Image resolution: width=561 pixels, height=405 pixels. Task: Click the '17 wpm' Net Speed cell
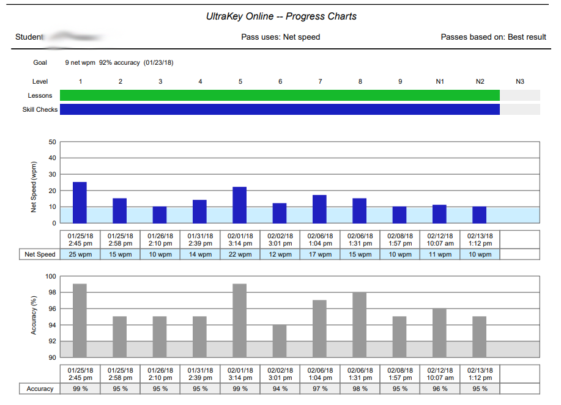click(320, 254)
